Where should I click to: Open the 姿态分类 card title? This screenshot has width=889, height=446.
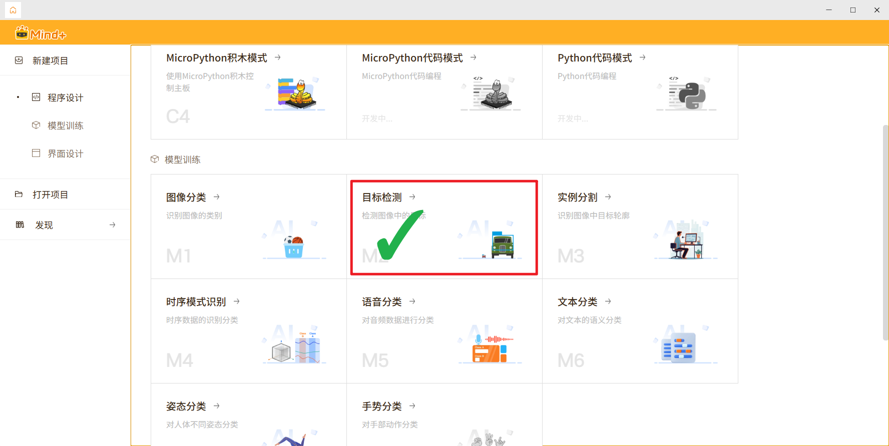[x=186, y=406]
